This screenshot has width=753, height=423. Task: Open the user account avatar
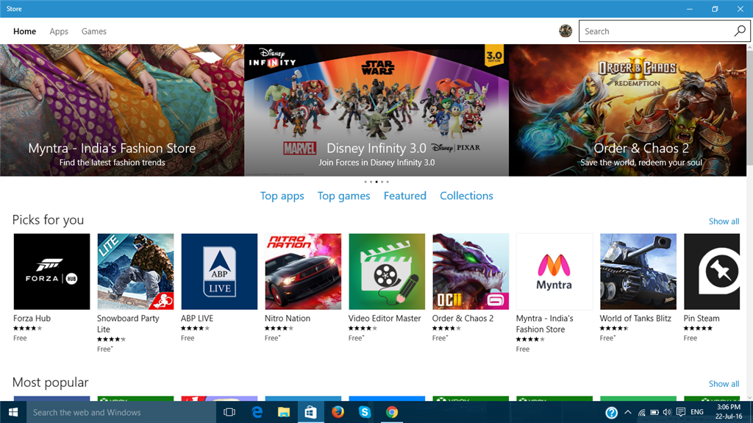coord(565,31)
